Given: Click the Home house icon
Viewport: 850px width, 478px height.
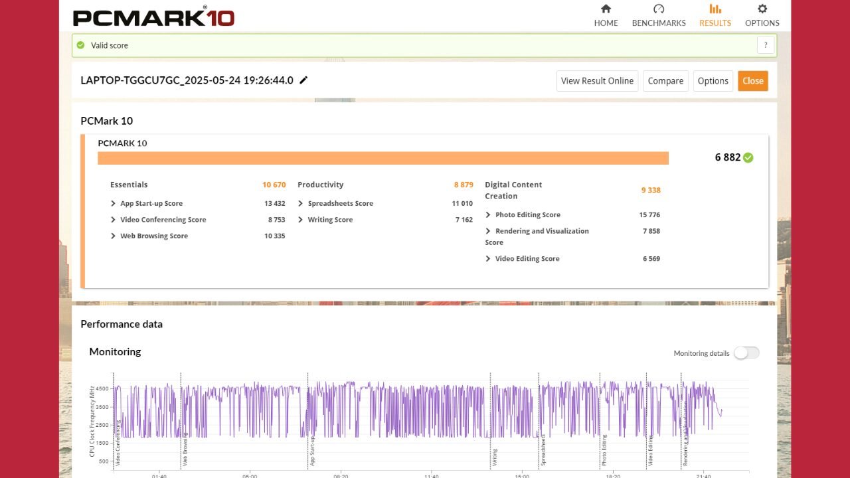Looking at the screenshot, I should pos(606,9).
